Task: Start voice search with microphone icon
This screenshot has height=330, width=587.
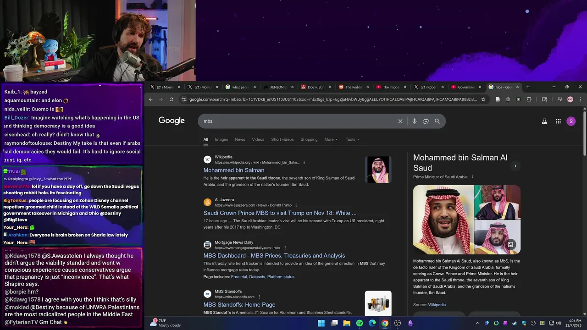Action: tap(414, 121)
